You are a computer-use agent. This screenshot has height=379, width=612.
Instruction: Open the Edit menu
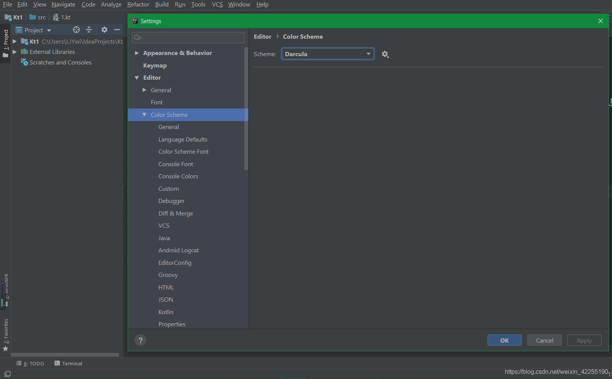[x=22, y=5]
